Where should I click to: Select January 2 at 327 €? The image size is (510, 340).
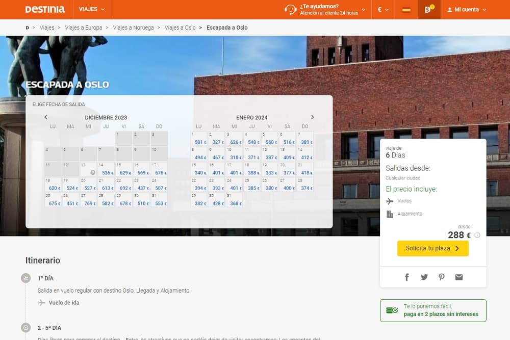(216, 139)
